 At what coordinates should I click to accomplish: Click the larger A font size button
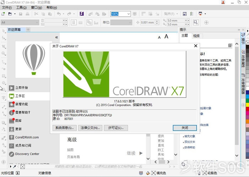(166, 37)
